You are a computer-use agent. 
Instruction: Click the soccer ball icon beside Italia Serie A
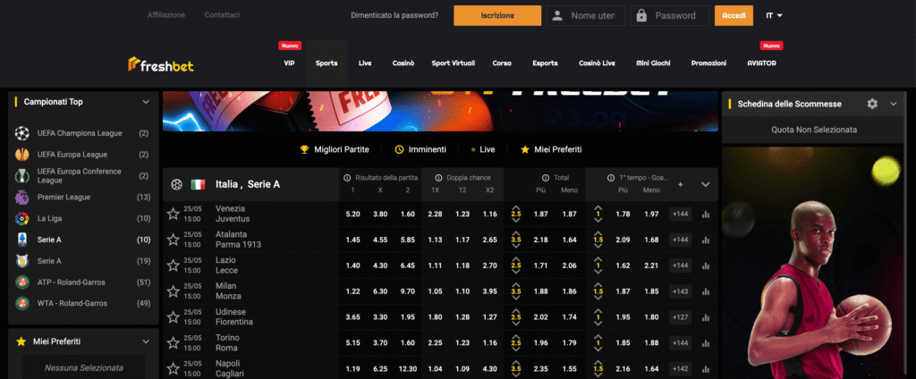click(176, 184)
